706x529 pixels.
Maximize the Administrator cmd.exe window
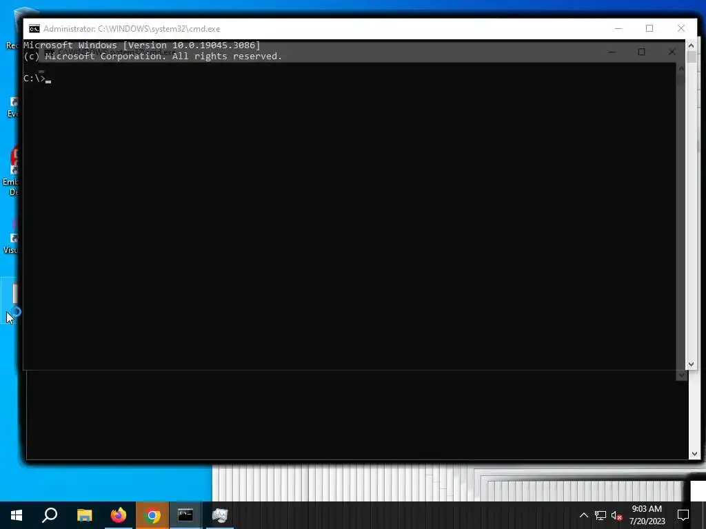pyautogui.click(x=649, y=28)
